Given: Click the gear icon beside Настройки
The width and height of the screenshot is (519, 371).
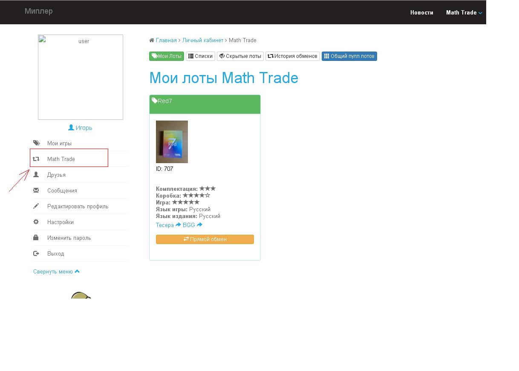Looking at the screenshot, I should (x=36, y=222).
